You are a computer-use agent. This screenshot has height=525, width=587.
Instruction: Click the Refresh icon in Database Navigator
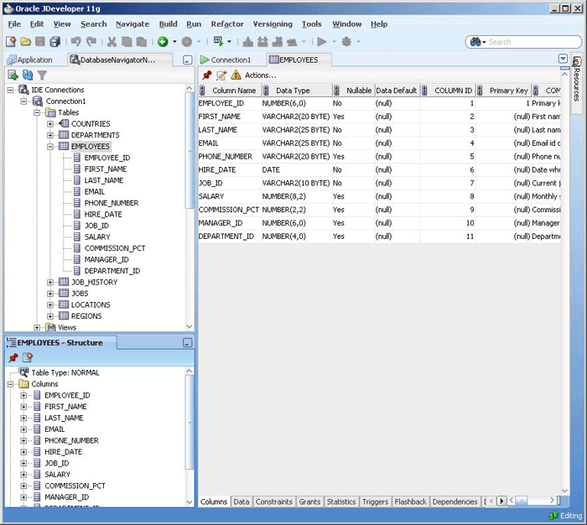pyautogui.click(x=27, y=75)
